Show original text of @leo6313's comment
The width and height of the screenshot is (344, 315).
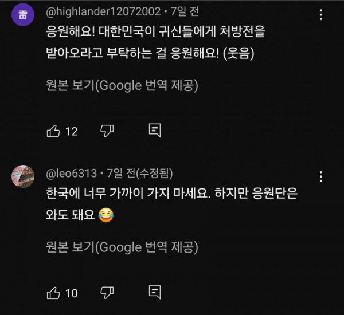point(122,247)
